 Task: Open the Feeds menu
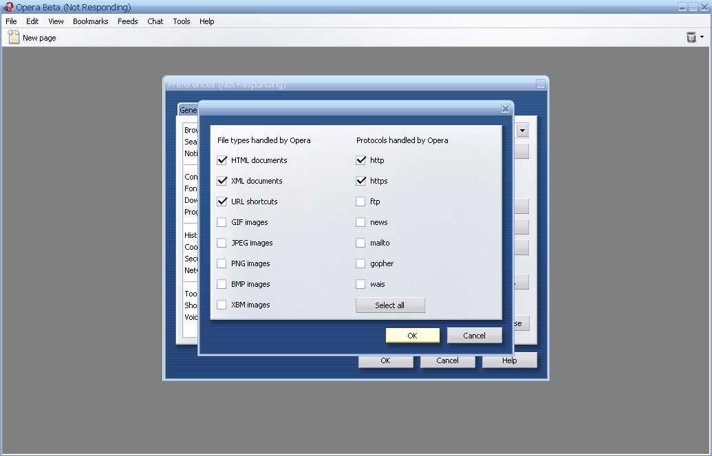pyautogui.click(x=127, y=21)
